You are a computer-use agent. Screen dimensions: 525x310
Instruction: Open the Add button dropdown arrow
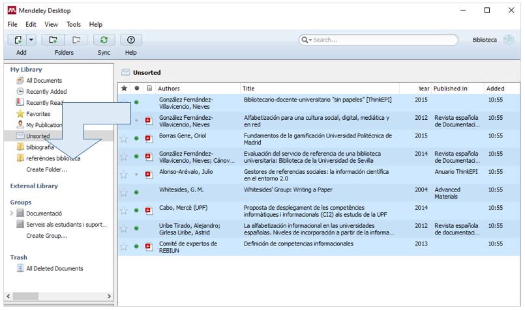point(31,40)
